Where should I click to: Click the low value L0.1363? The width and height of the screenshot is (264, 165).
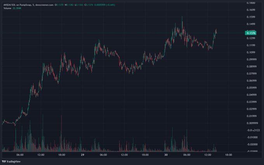(79, 5)
